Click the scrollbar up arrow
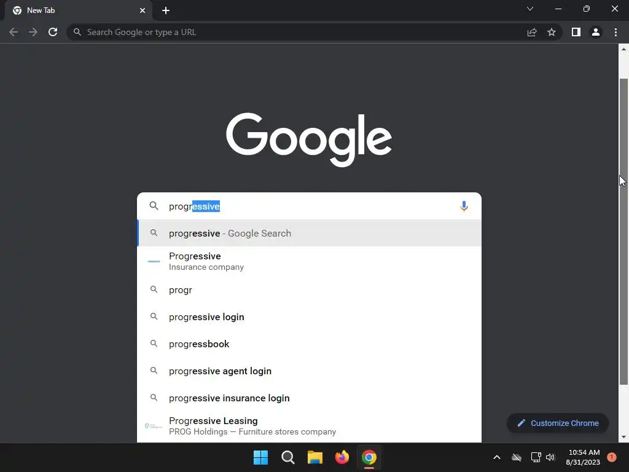Viewport: 629px width, 472px height. click(623, 49)
